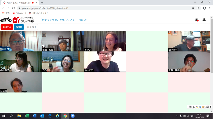Open Excel from the taskbar
The width and height of the screenshot is (213, 119).
click(x=27, y=116)
